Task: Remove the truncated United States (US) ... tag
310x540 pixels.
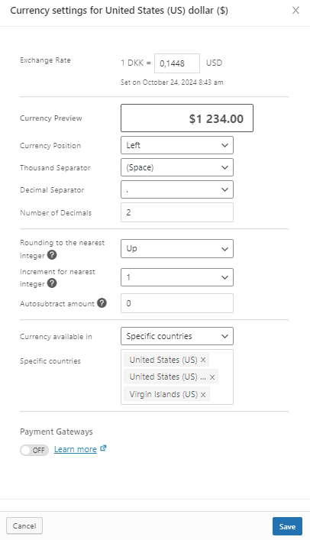Action: click(x=212, y=377)
